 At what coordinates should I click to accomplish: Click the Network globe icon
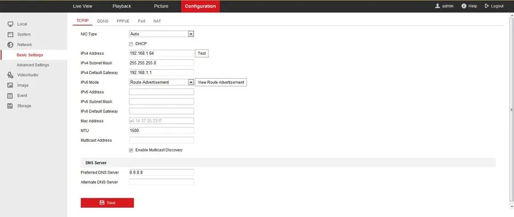[x=10, y=45]
